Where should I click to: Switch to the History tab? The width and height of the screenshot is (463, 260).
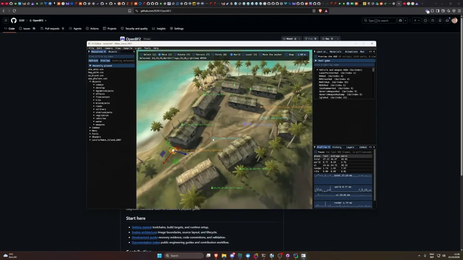(x=336, y=147)
